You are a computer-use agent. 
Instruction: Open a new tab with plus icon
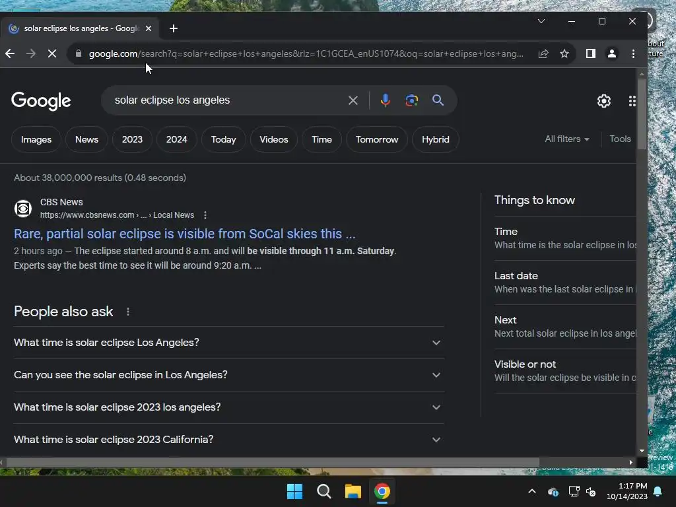[174, 28]
